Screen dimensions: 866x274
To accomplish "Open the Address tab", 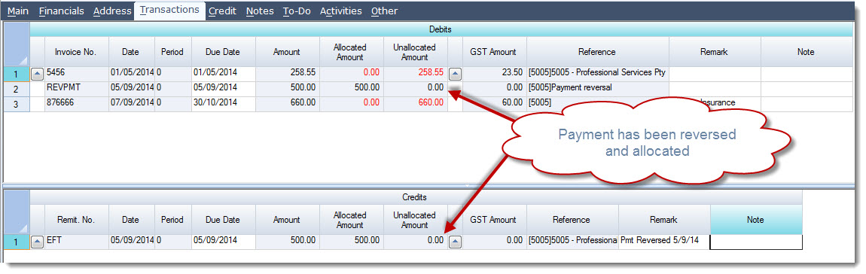I will pyautogui.click(x=112, y=11).
